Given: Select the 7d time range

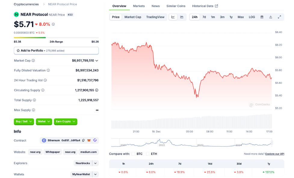Looking at the screenshot, I should (204, 17).
